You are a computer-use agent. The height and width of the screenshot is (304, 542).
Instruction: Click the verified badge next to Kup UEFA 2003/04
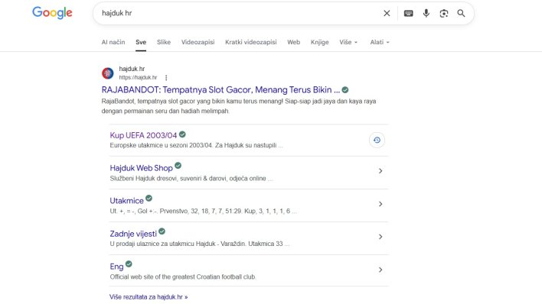coord(182,134)
